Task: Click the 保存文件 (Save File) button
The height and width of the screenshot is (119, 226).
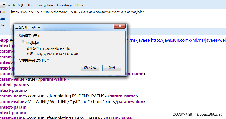Action: pyautogui.click(x=90, y=68)
